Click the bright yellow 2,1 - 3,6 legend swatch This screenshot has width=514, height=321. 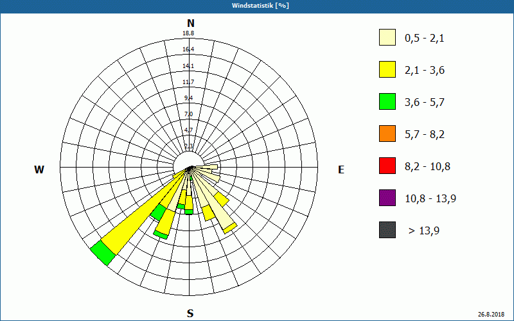point(387,69)
